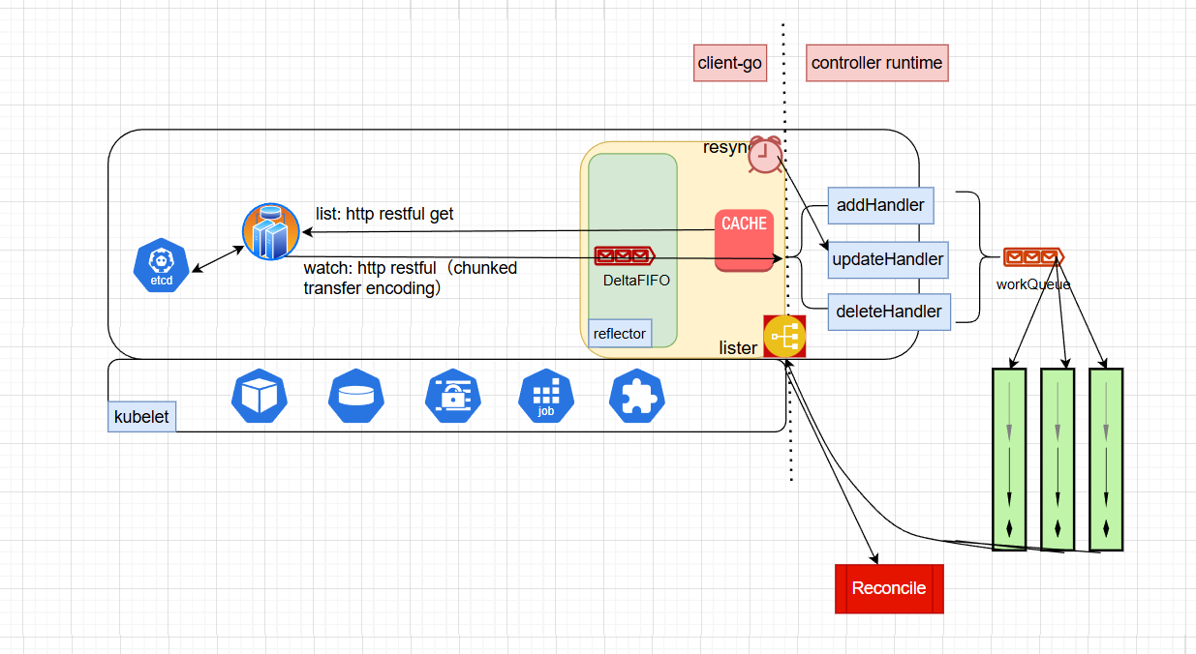Click the job hexagon icon
Viewport: 1196px width, 654px height.
tap(546, 397)
